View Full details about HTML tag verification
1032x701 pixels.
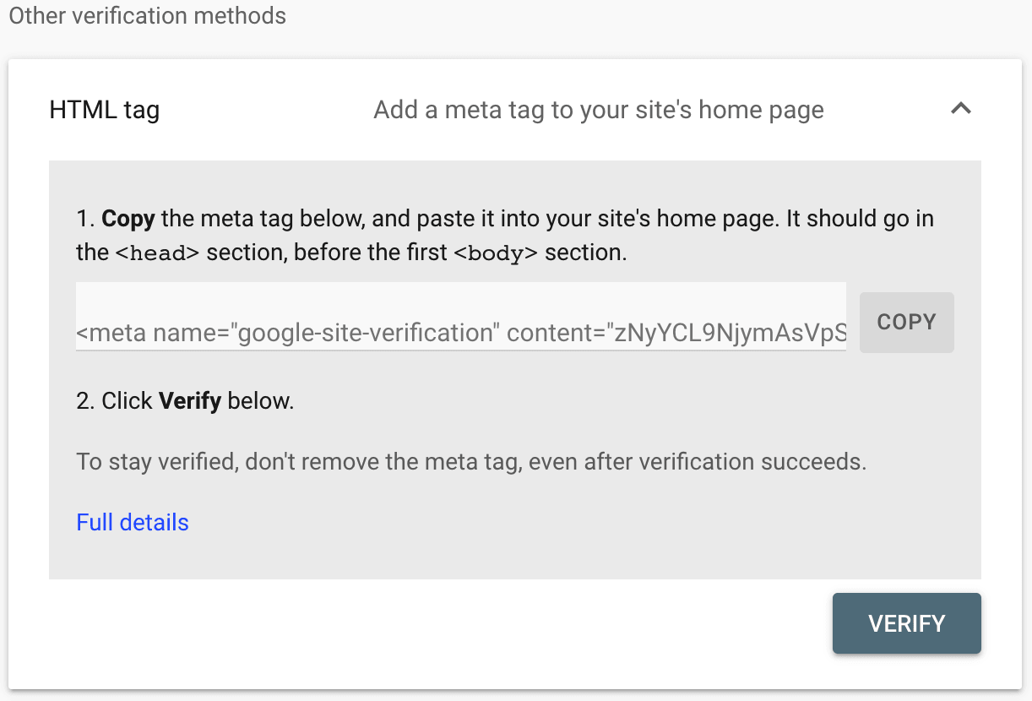[x=132, y=522]
